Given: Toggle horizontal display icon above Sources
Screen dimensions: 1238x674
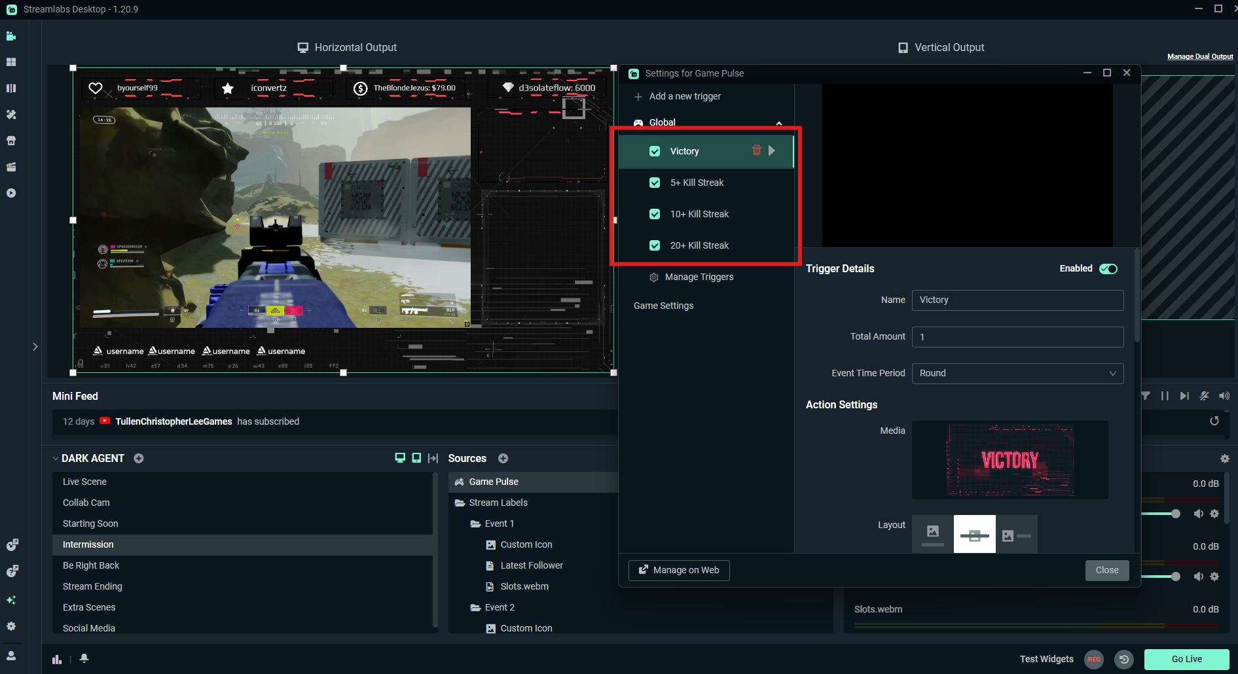Looking at the screenshot, I should tap(400, 458).
